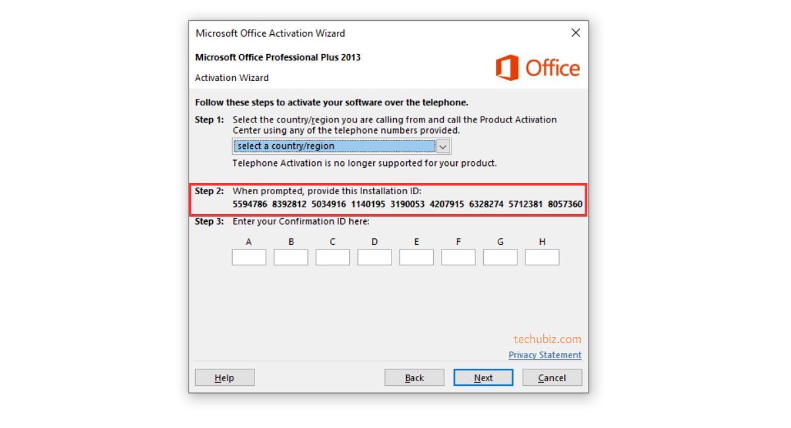Click Confirmation ID field C

point(332,257)
